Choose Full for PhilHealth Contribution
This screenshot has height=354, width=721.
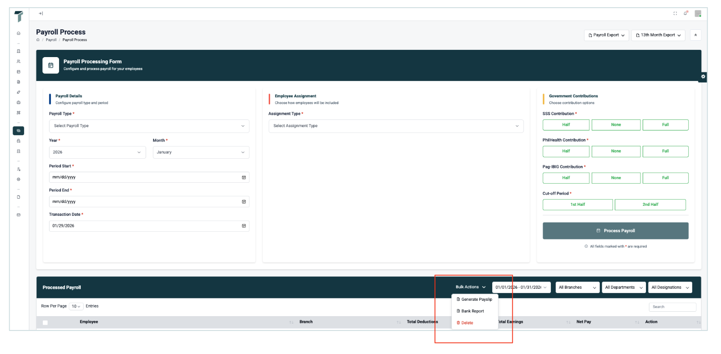coord(665,151)
